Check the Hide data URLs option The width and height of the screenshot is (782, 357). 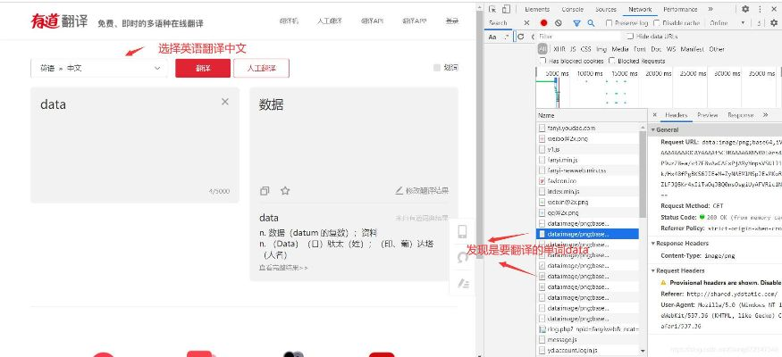pos(630,37)
